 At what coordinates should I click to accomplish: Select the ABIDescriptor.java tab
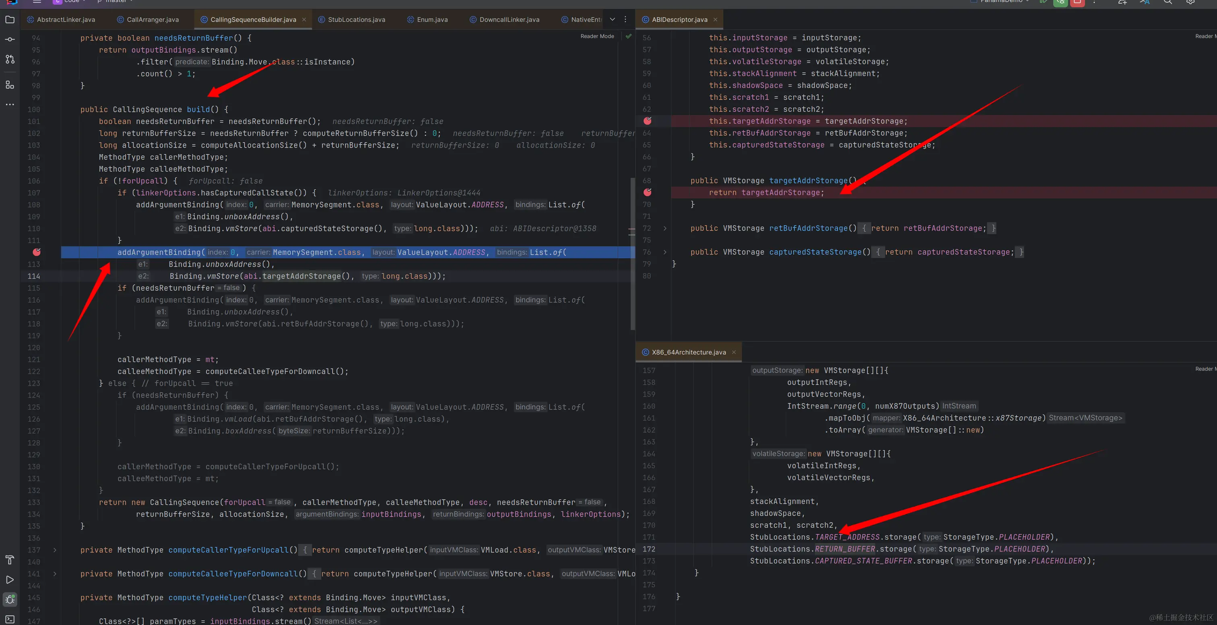[x=679, y=20]
